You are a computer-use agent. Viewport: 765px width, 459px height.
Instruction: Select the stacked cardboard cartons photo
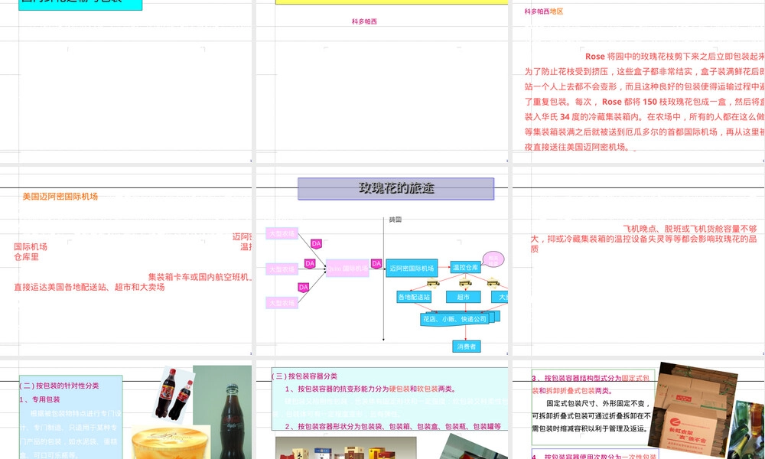[692, 409]
